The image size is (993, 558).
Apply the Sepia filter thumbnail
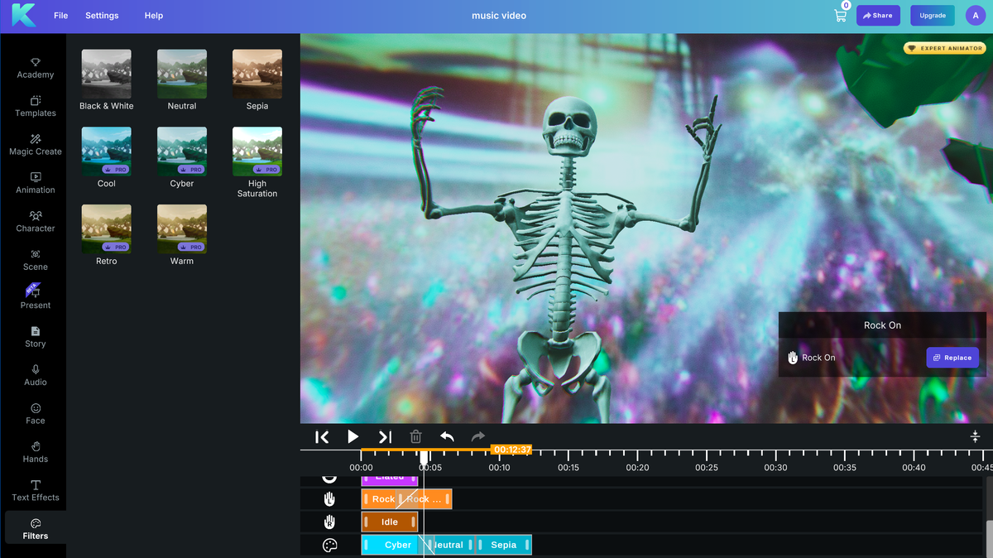(x=257, y=73)
